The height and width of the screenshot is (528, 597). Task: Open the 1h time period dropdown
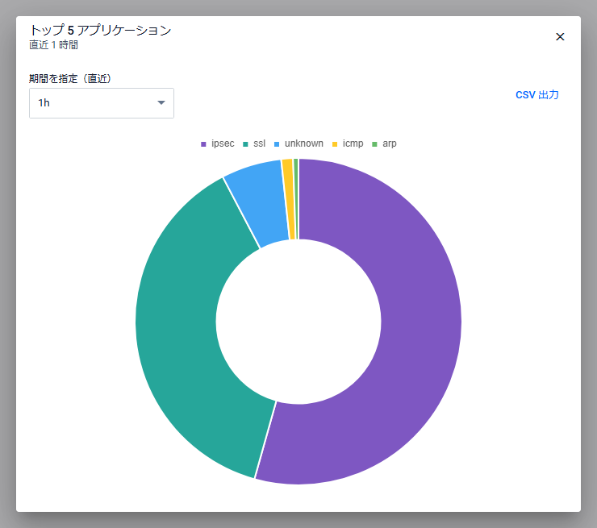101,103
